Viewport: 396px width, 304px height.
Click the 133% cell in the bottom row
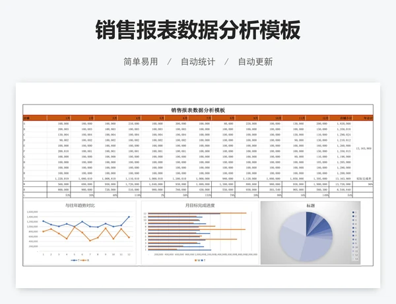[200, 195]
